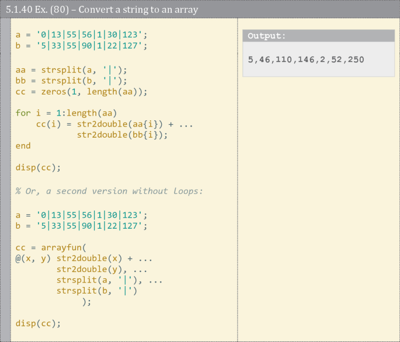Select the output result '5,46,110,146,2,52,250'
400x342 pixels.
click(306, 59)
